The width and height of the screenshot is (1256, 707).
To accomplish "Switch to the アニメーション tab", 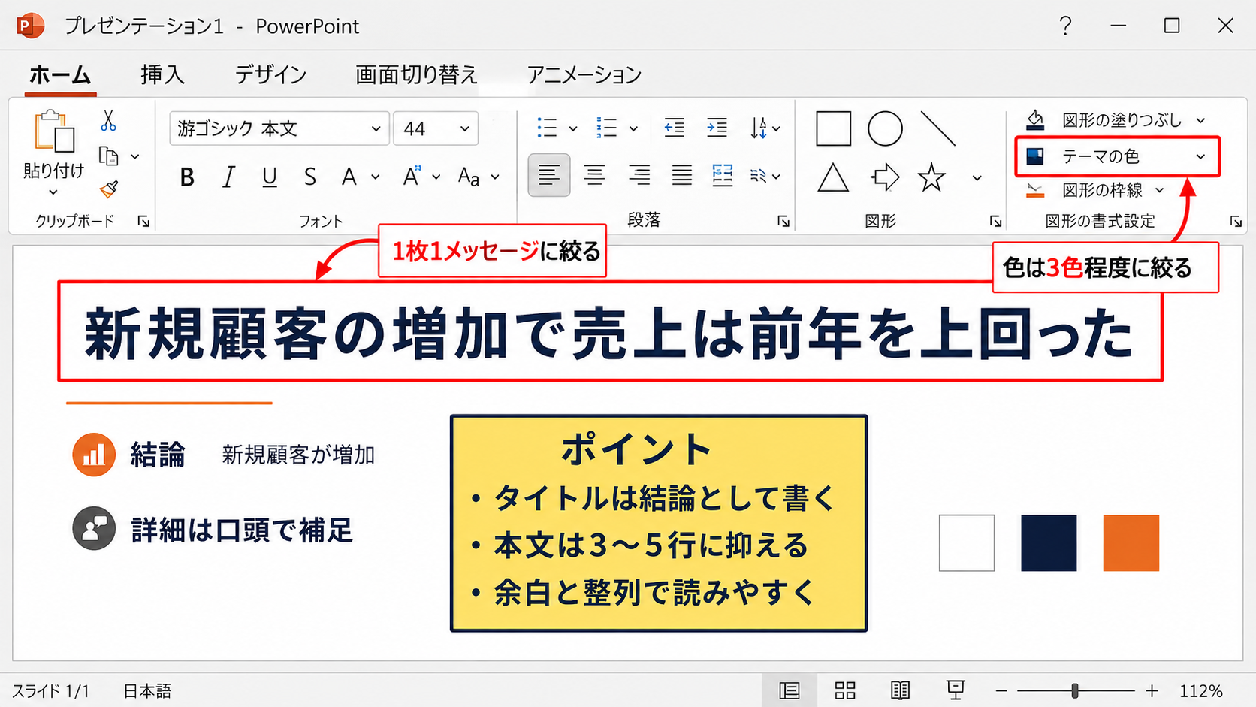I will [x=584, y=75].
